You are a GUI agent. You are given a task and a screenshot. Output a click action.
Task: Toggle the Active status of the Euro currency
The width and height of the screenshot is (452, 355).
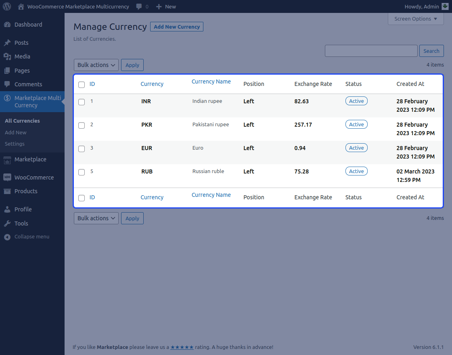click(x=356, y=148)
